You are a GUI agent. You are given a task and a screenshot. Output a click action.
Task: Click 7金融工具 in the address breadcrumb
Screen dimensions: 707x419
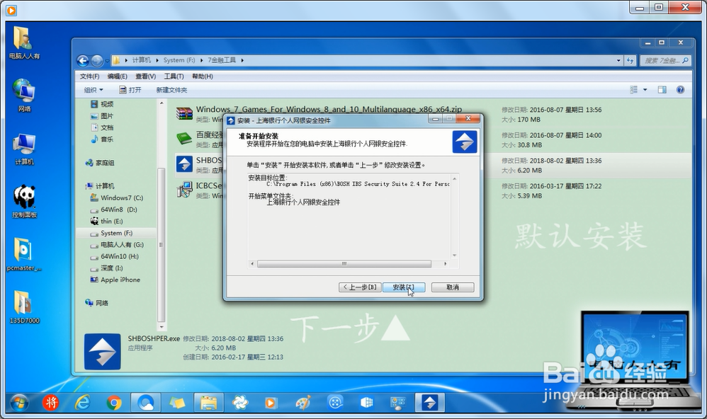point(222,60)
